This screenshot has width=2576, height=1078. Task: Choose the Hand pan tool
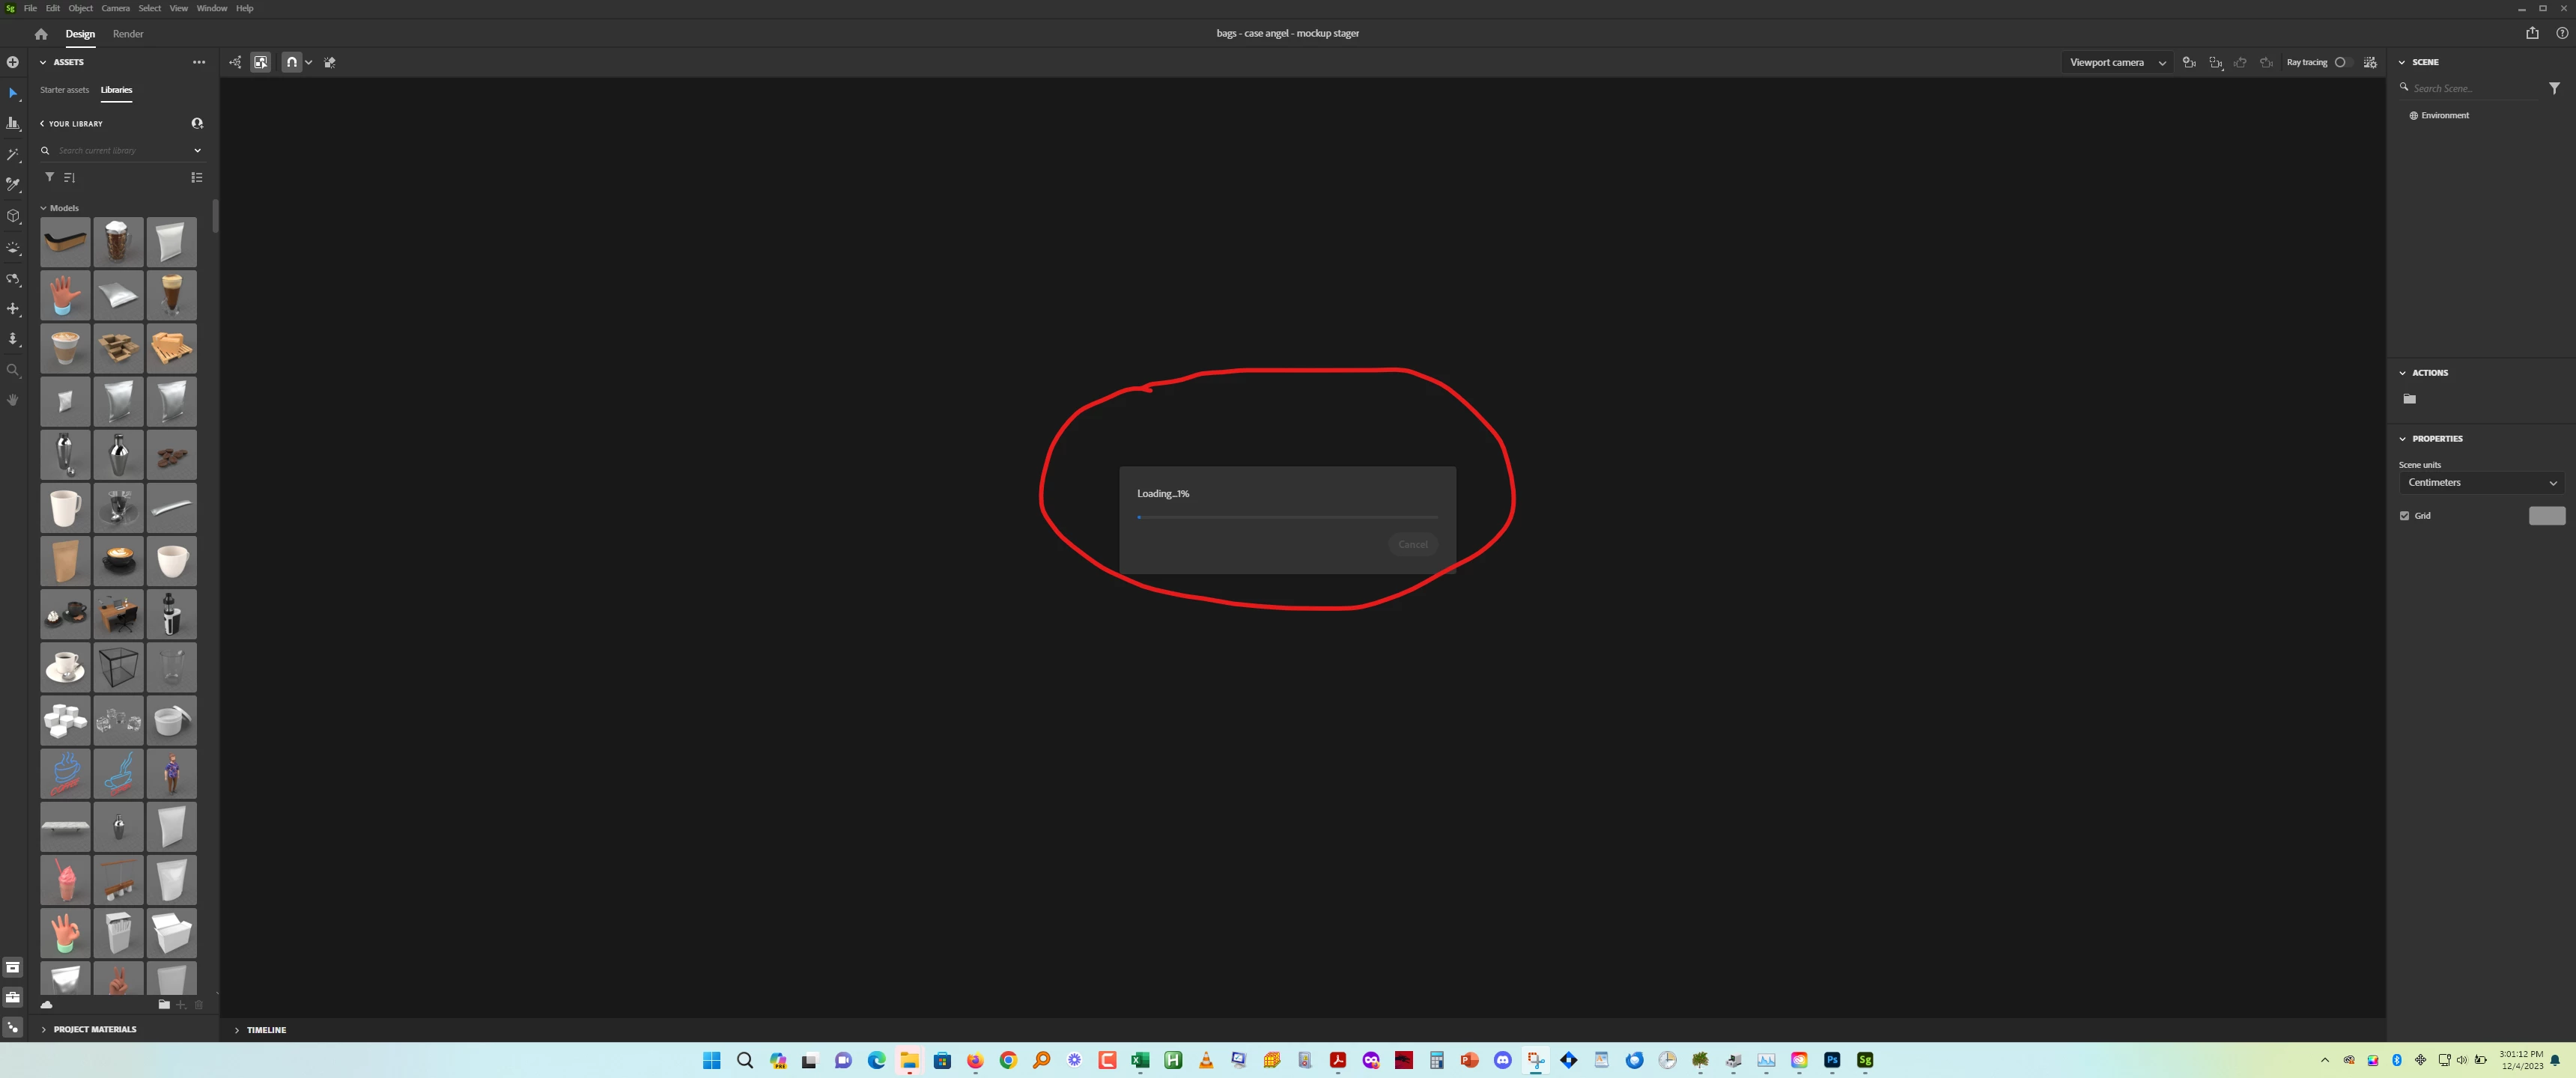pos(13,400)
